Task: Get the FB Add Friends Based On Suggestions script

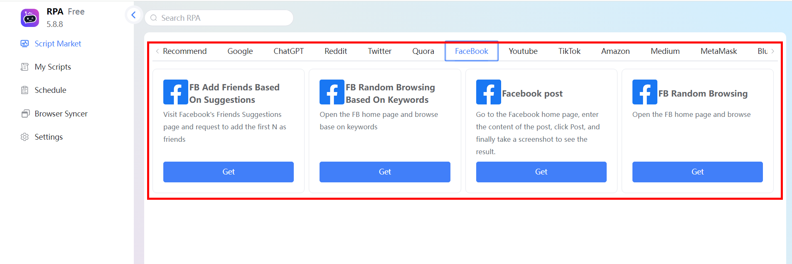Action: pyautogui.click(x=229, y=172)
